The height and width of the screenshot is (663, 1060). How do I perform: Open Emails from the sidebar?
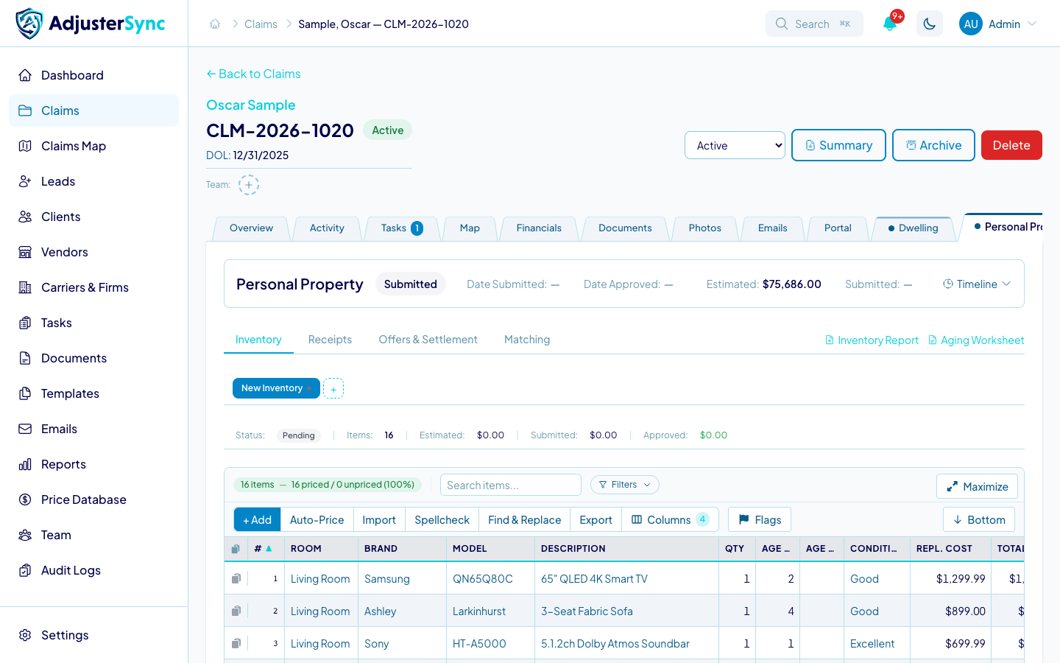pos(94,429)
